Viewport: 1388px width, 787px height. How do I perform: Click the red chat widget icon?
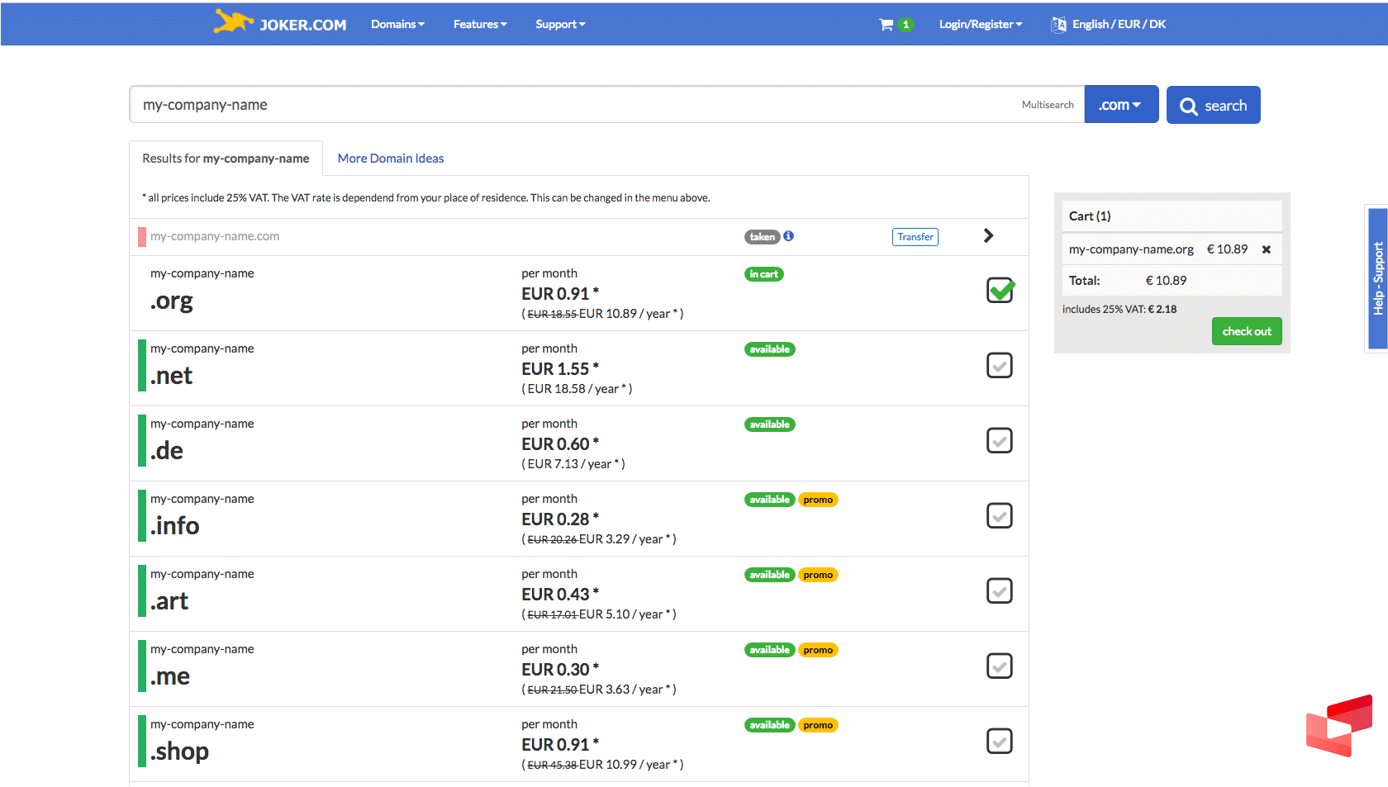coord(1340,726)
